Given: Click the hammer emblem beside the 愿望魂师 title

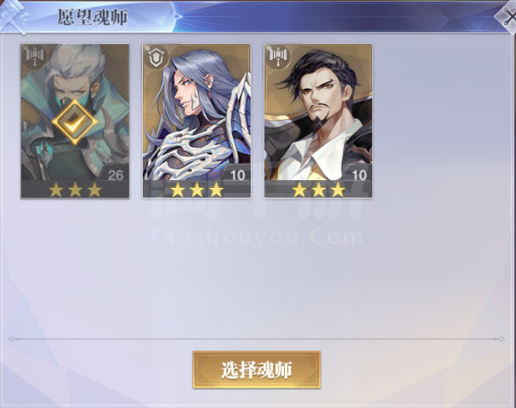Looking at the screenshot, I should [x=14, y=16].
